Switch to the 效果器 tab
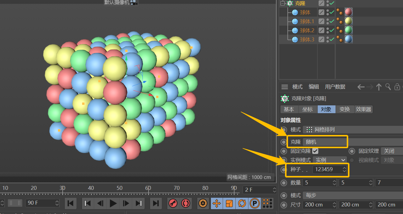The height and width of the screenshot is (214, 403). [363, 109]
